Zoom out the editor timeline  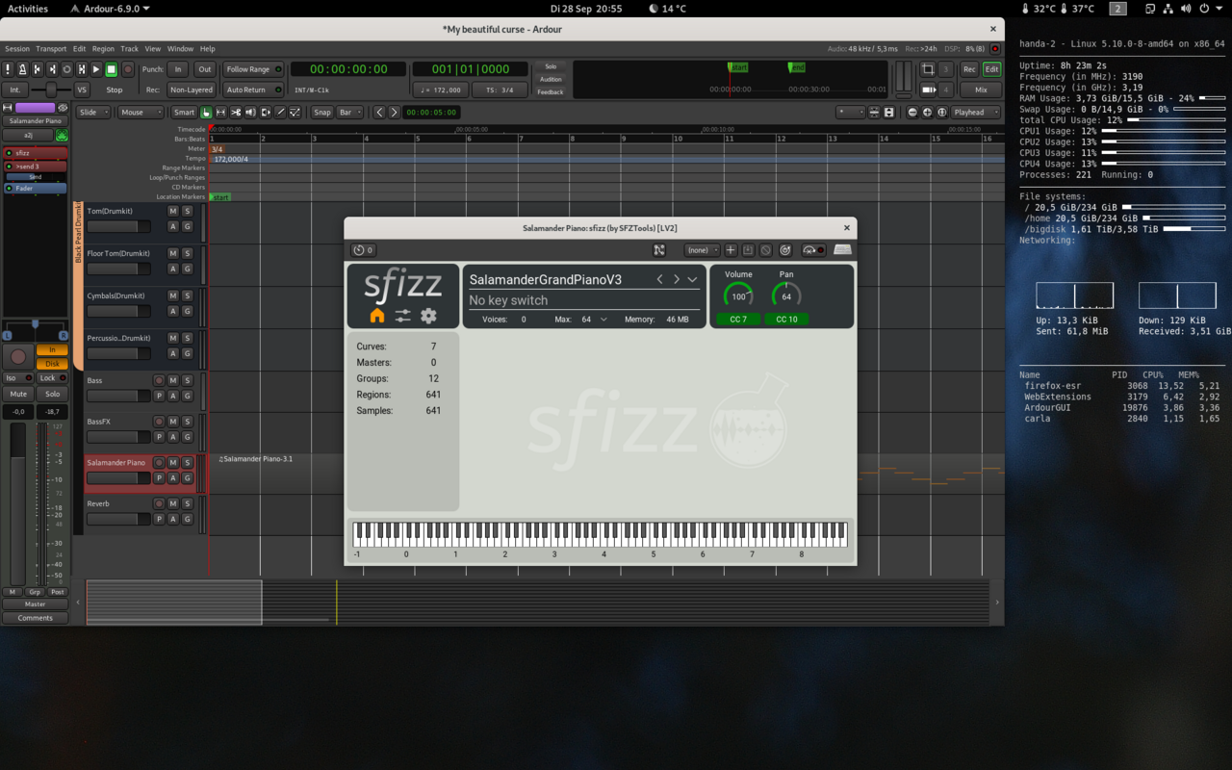click(913, 113)
